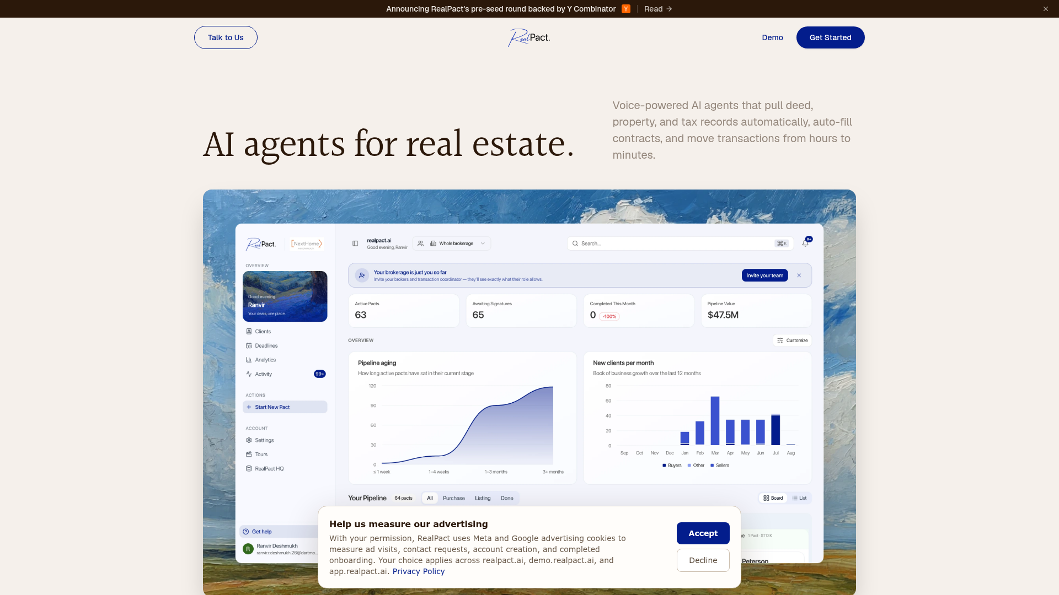1059x595 pixels.
Task: Click the NextHome brokerage logo
Action: (x=307, y=244)
